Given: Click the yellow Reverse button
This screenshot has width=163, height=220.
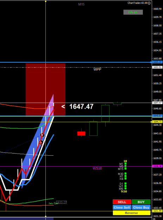Looking at the screenshot, I should pos(132,213).
